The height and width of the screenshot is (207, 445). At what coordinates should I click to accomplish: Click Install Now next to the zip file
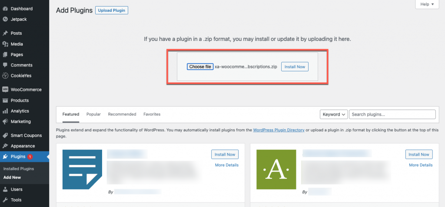point(295,67)
